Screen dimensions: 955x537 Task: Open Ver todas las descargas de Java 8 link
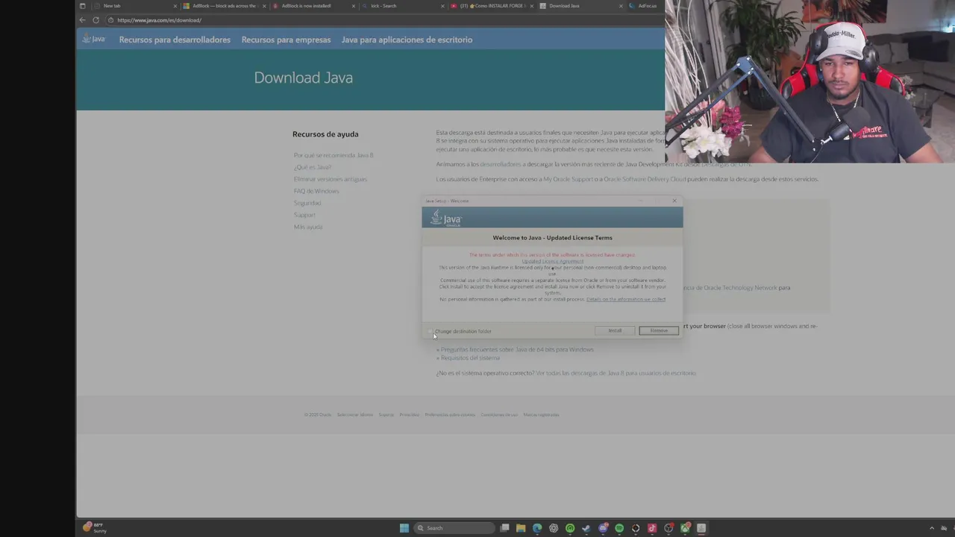(616, 373)
